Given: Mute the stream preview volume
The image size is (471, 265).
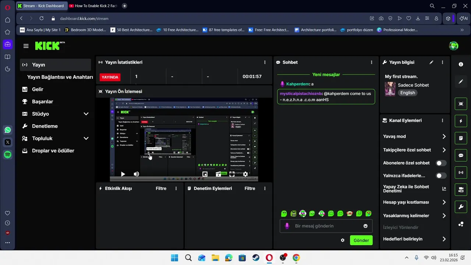Looking at the screenshot, I should [136, 174].
